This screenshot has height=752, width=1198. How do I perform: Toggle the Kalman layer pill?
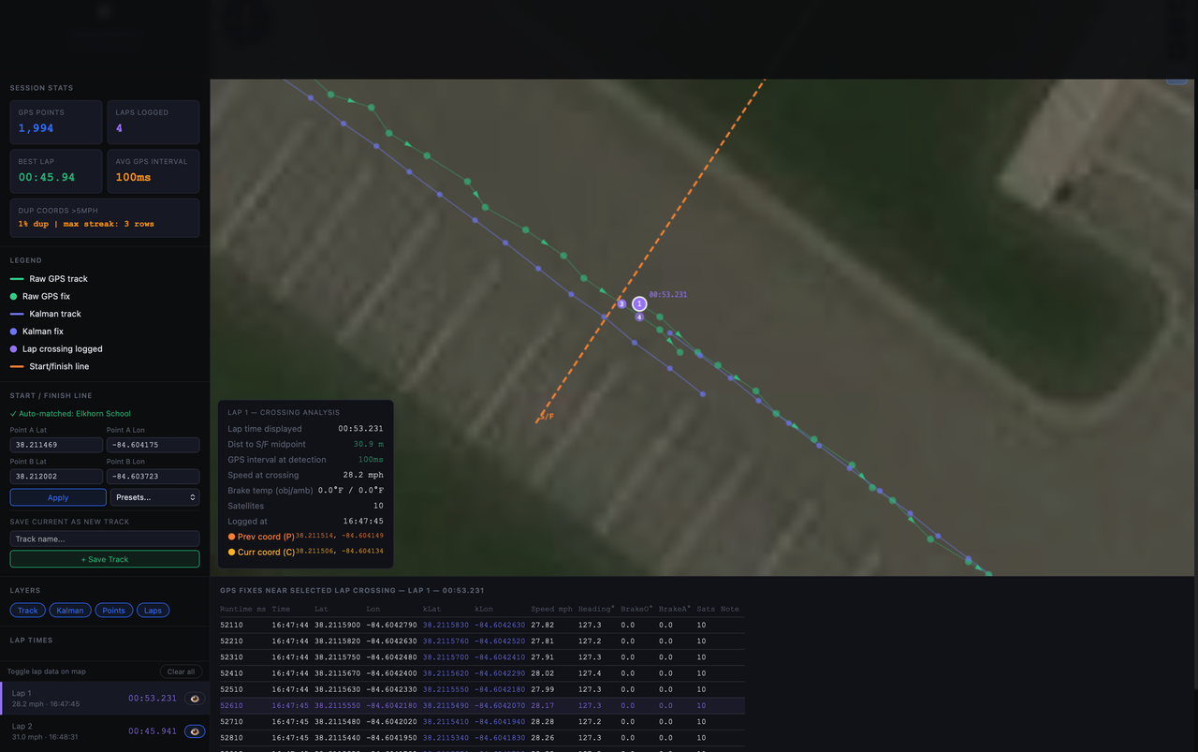[x=70, y=611]
